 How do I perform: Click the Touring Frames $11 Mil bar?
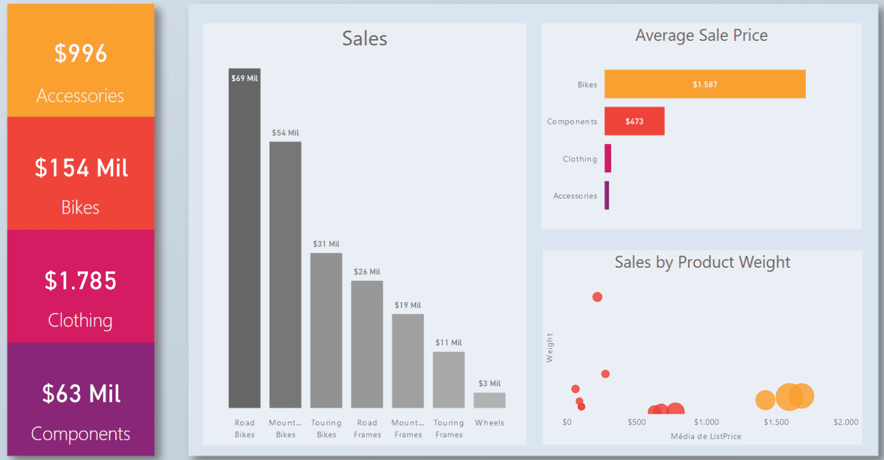[x=448, y=380]
